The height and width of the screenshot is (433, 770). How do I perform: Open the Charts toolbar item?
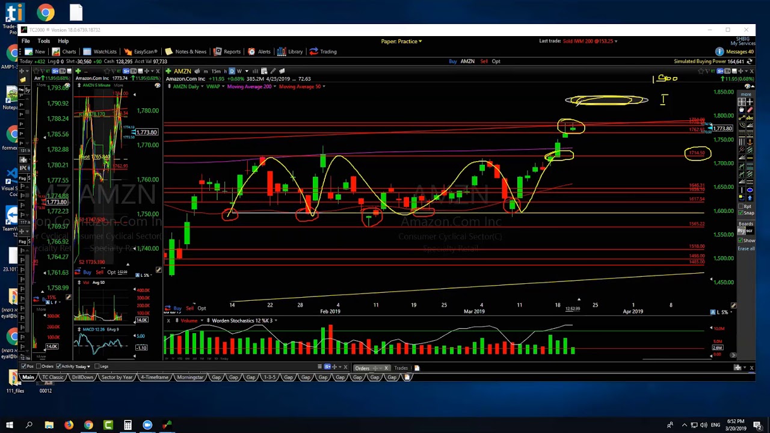pyautogui.click(x=64, y=52)
